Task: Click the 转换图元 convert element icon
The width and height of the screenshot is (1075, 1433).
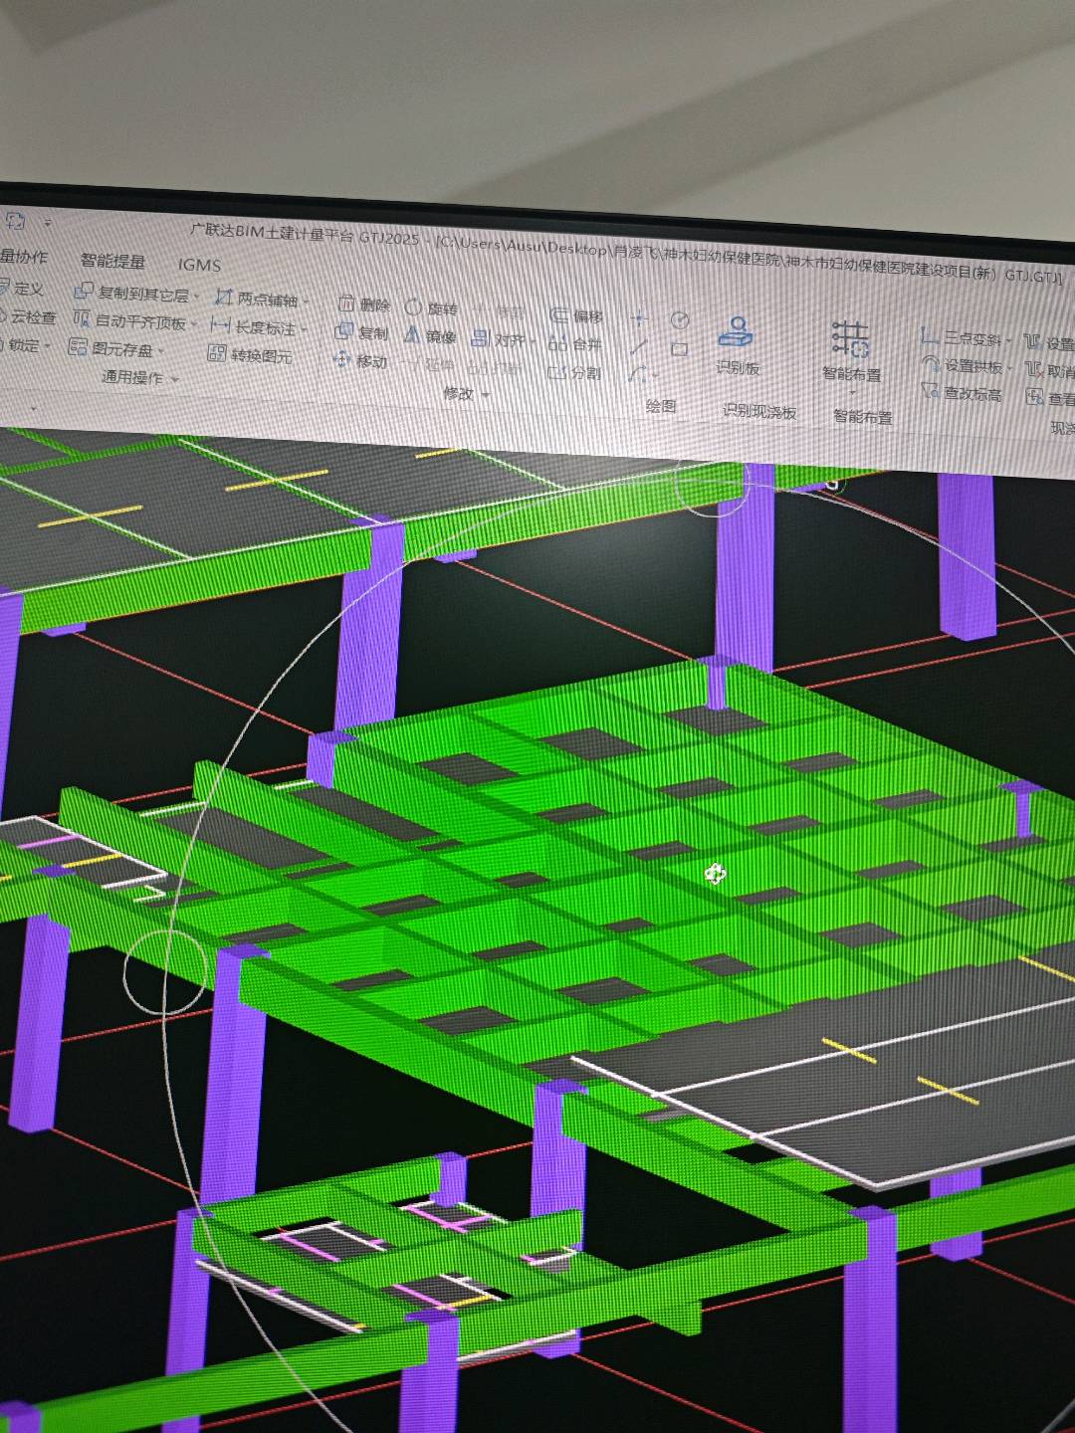Action: point(216,353)
